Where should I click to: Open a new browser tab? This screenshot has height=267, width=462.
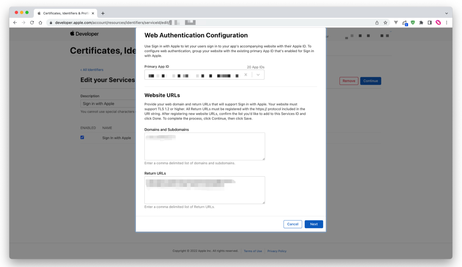pyautogui.click(x=103, y=13)
